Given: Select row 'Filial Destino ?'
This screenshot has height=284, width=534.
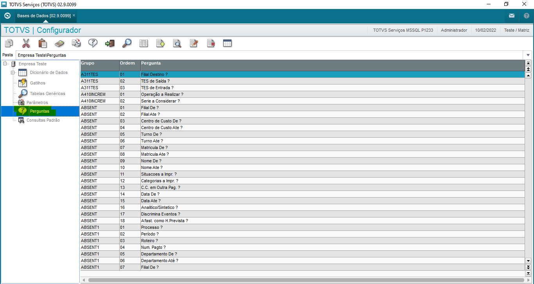Looking at the screenshot, I should [x=302, y=74].
